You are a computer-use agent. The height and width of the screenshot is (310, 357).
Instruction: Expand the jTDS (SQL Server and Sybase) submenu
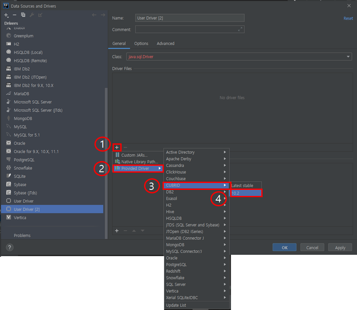(197, 225)
